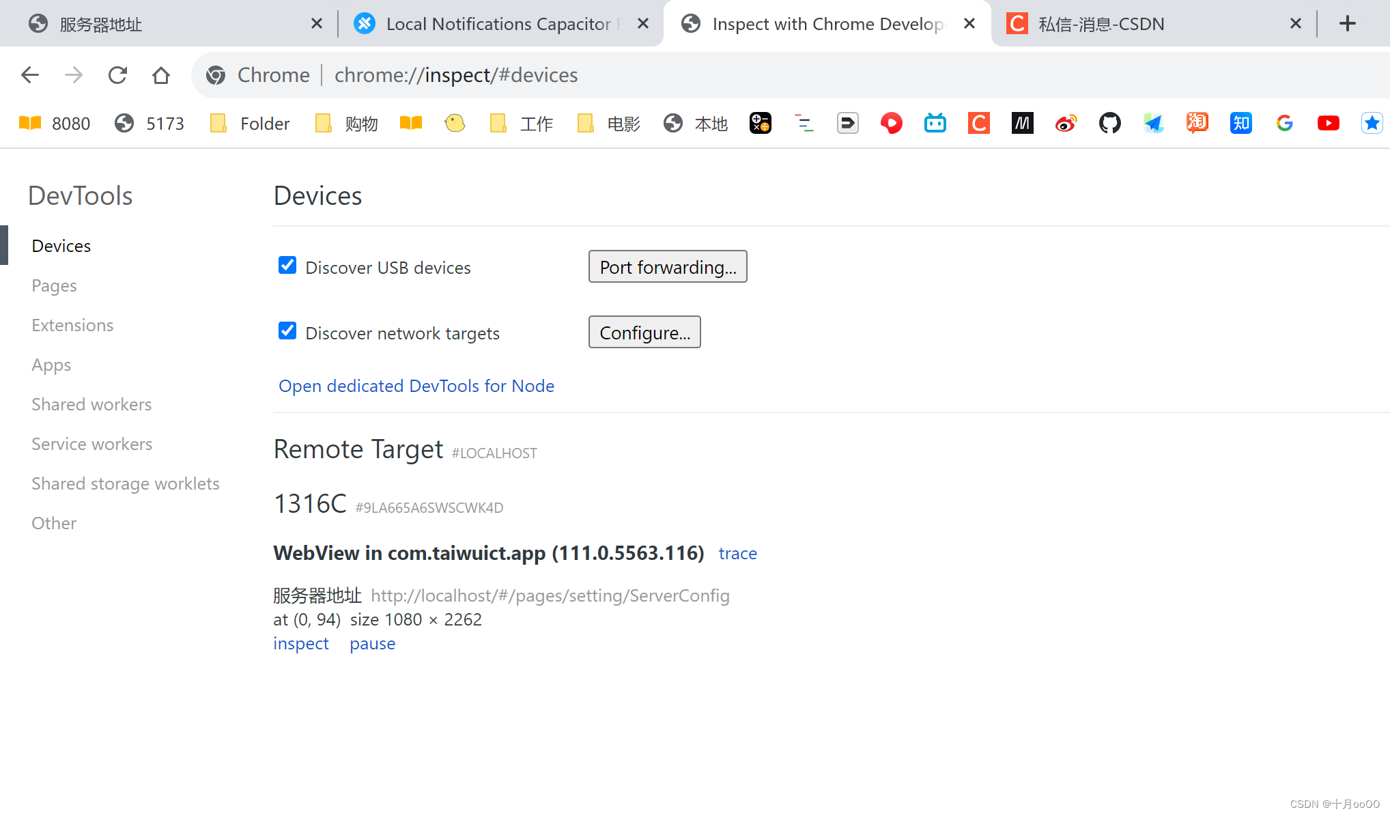Click the CSDN bookmark icon

tap(980, 122)
